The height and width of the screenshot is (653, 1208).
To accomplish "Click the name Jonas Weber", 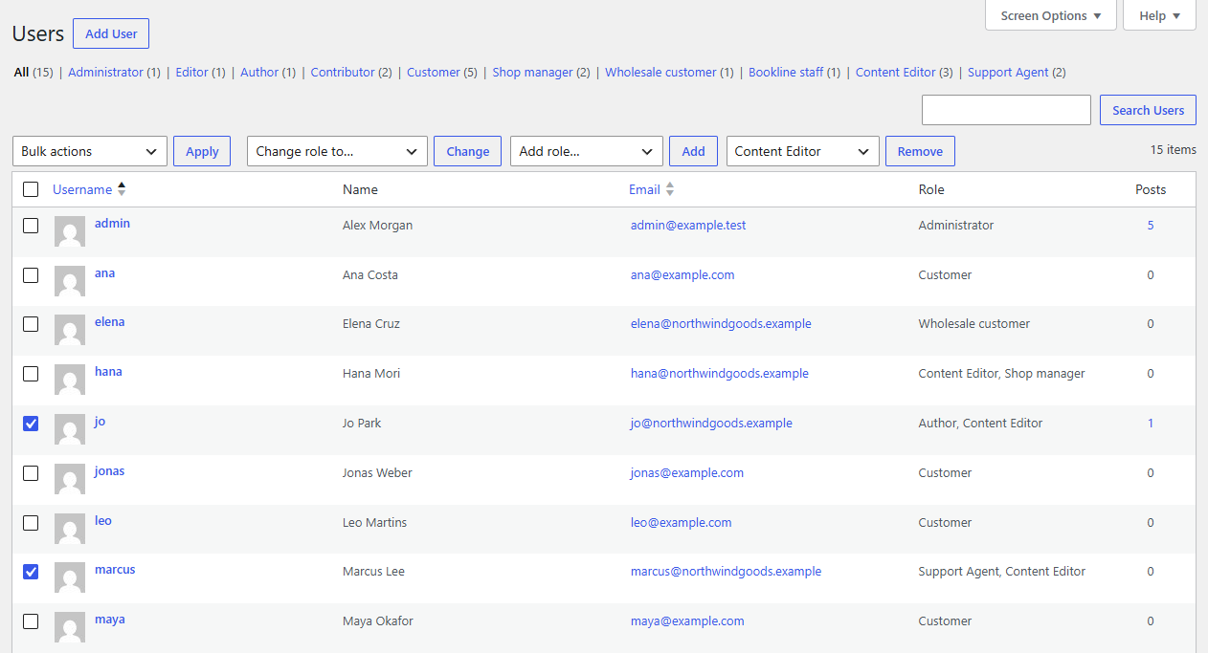I will pos(377,473).
